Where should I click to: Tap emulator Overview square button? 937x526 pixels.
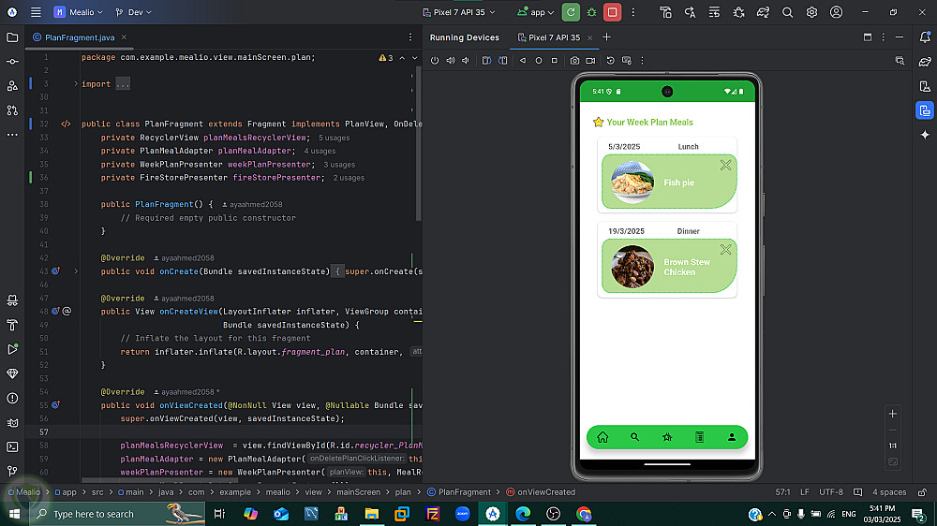[555, 60]
